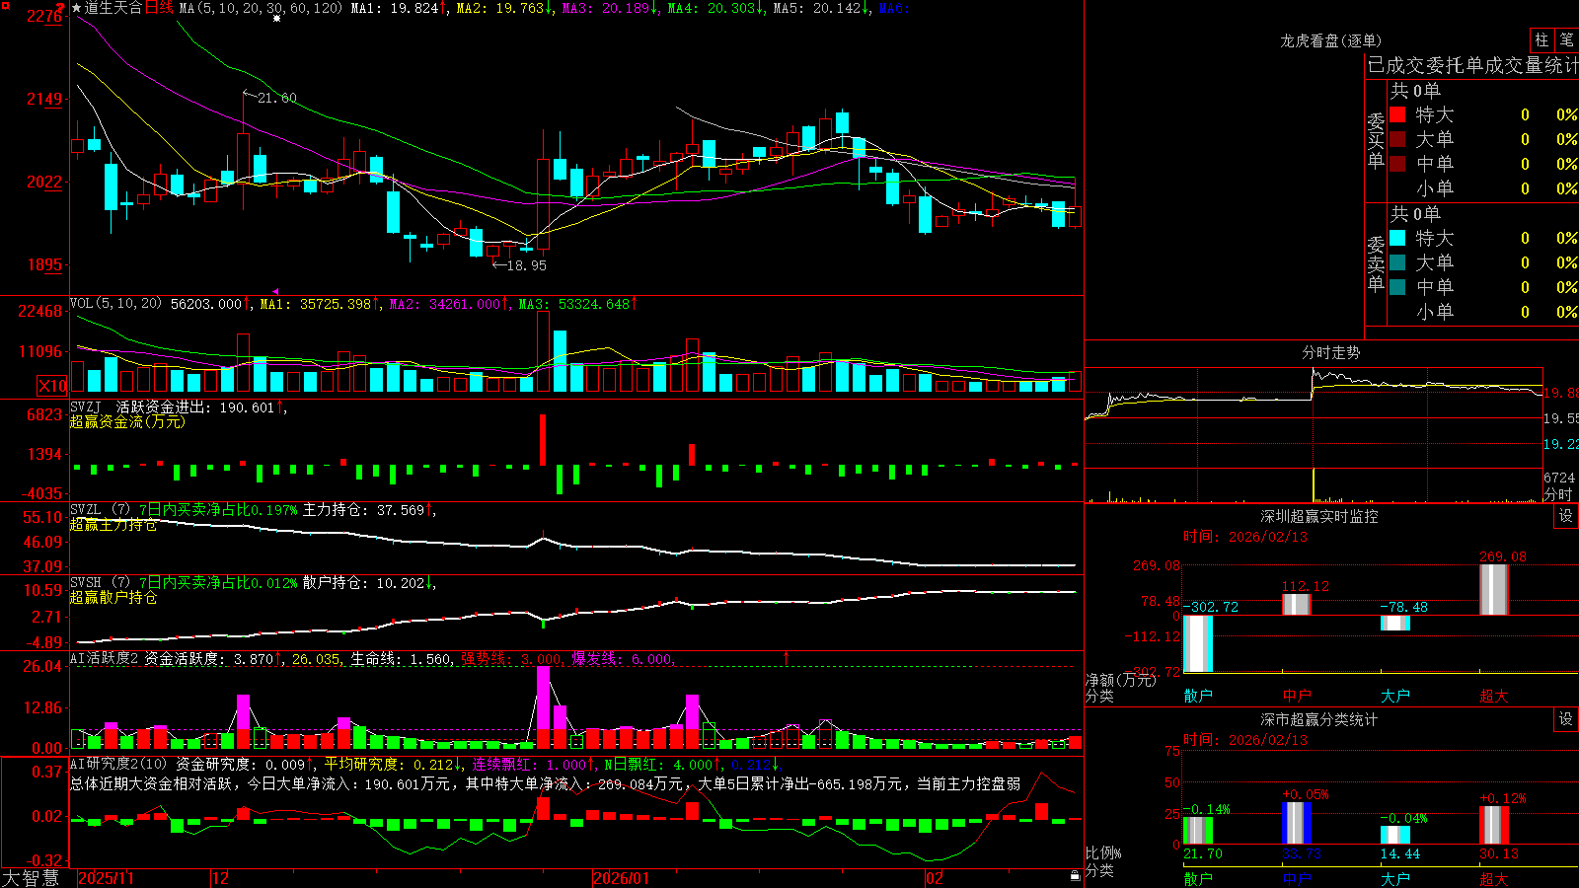Click the 超大 bar labeled 269.08
The image size is (1579, 888).
1493,589
